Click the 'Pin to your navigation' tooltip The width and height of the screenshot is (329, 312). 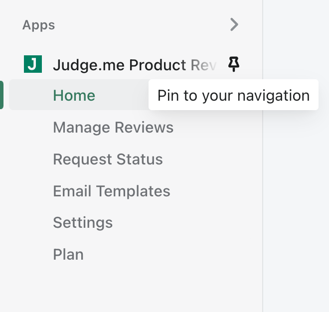click(x=233, y=95)
